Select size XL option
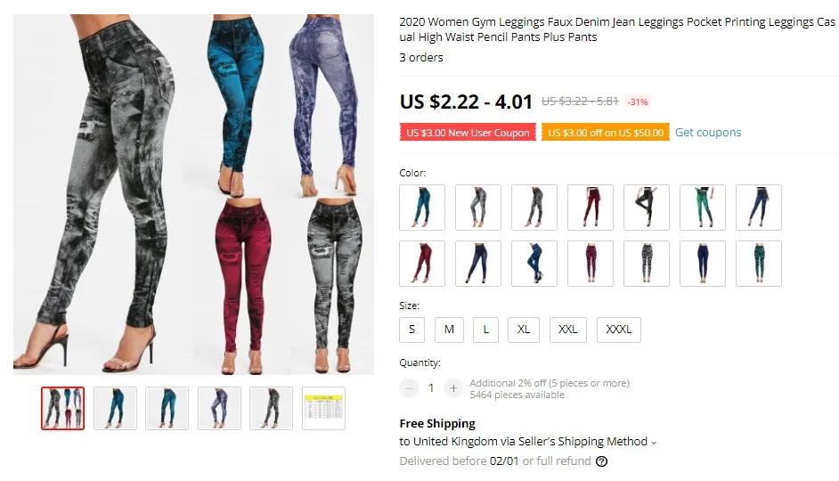Viewport: 839px width, 481px height. click(524, 330)
